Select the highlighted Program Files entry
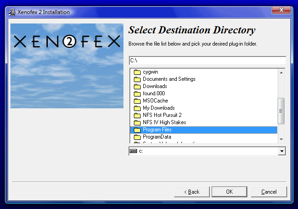This screenshot has height=209, width=298. point(204,130)
